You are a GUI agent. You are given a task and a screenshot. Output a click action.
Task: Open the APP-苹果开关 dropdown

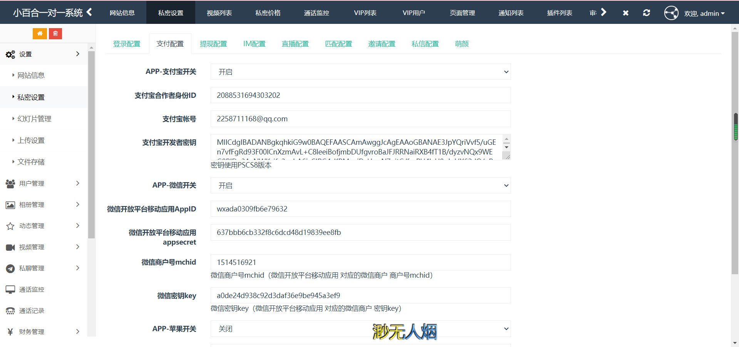(x=360, y=329)
